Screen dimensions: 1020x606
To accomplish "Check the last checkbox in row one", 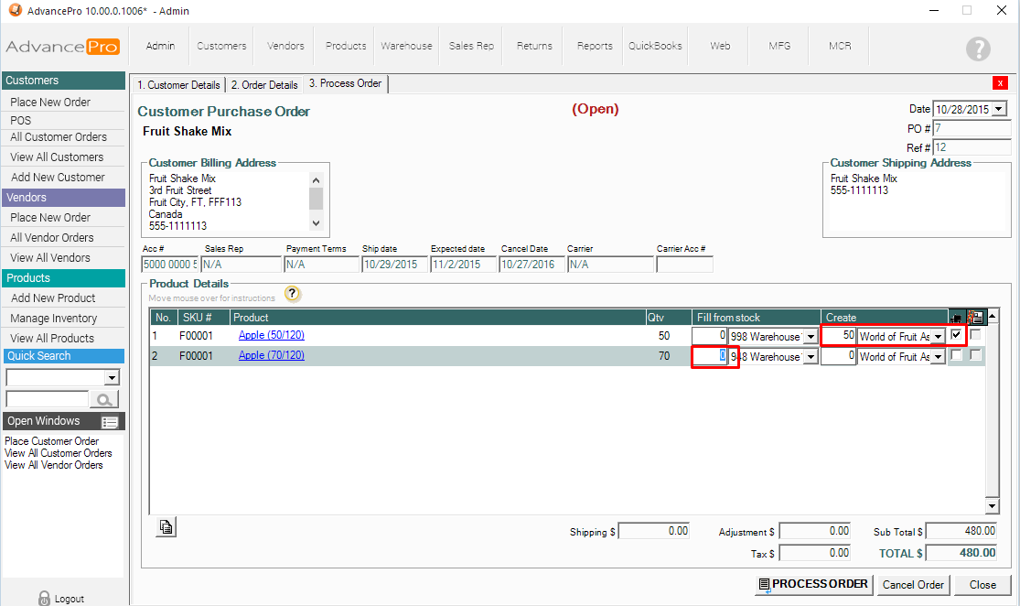I will point(975,335).
